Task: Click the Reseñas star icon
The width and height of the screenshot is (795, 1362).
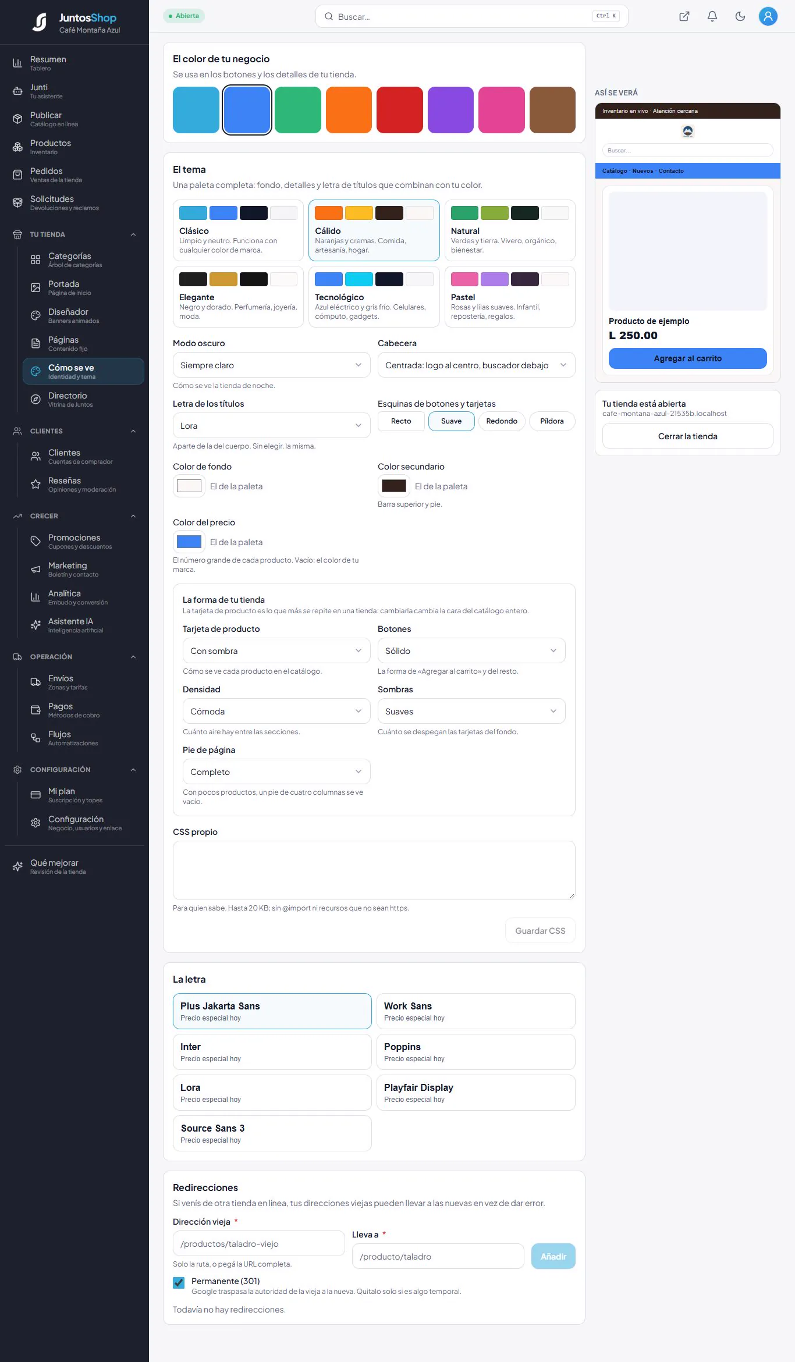Action: (x=36, y=484)
